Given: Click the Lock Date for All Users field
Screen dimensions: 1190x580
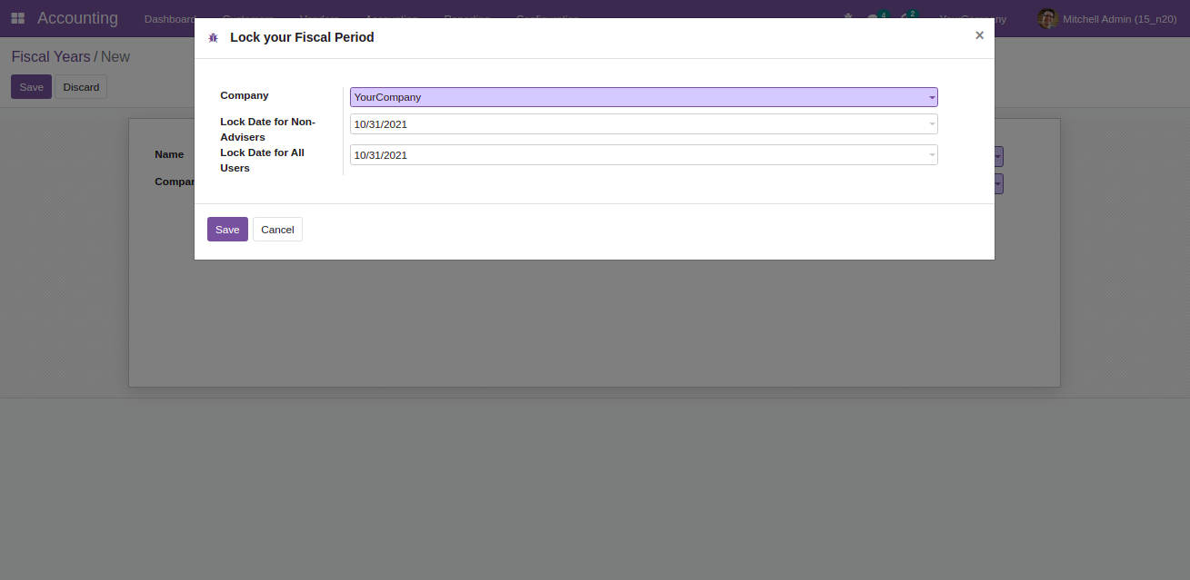Looking at the screenshot, I should coord(636,155).
